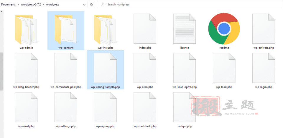Select the wp-login.php file icon
The height and width of the screenshot is (138, 283).
coord(264,68)
